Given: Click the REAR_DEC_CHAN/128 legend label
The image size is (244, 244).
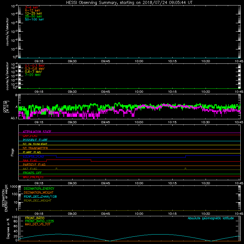Looking at the screenshot, I should click(40, 196).
